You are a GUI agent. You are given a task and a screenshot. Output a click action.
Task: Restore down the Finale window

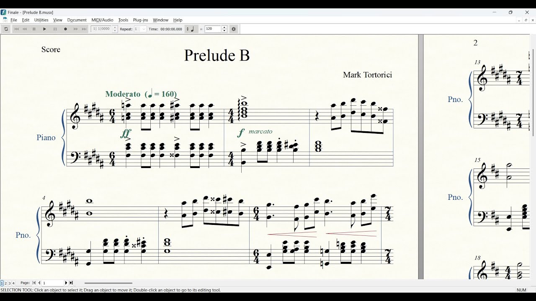(x=510, y=12)
